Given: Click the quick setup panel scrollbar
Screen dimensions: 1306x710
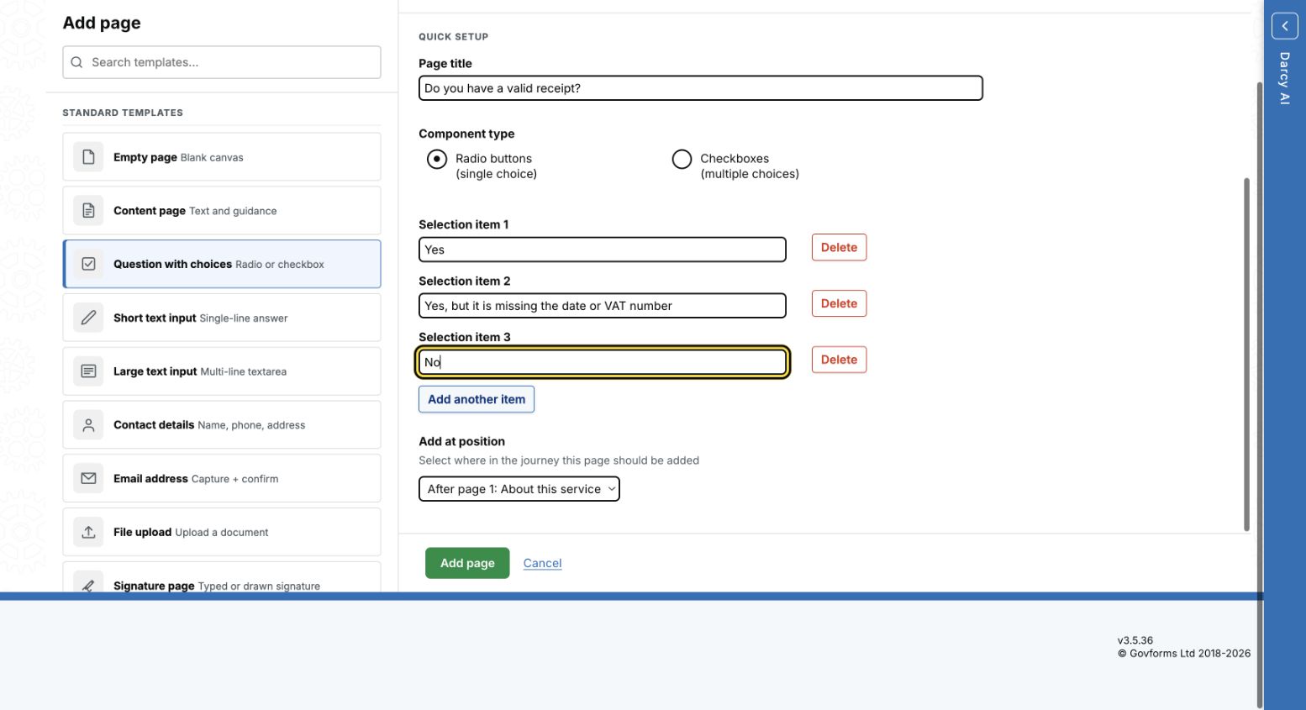Looking at the screenshot, I should (x=1246, y=353).
